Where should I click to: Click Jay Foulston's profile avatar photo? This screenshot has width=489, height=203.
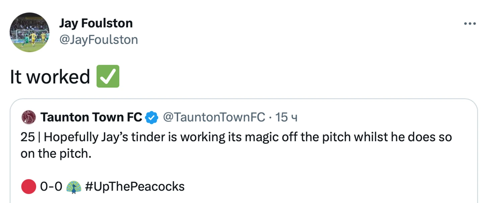click(x=29, y=32)
